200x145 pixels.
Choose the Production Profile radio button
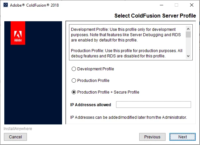click(x=74, y=81)
